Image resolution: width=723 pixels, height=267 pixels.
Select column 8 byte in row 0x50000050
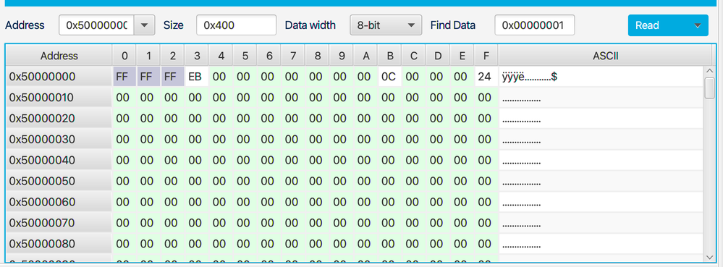point(317,181)
